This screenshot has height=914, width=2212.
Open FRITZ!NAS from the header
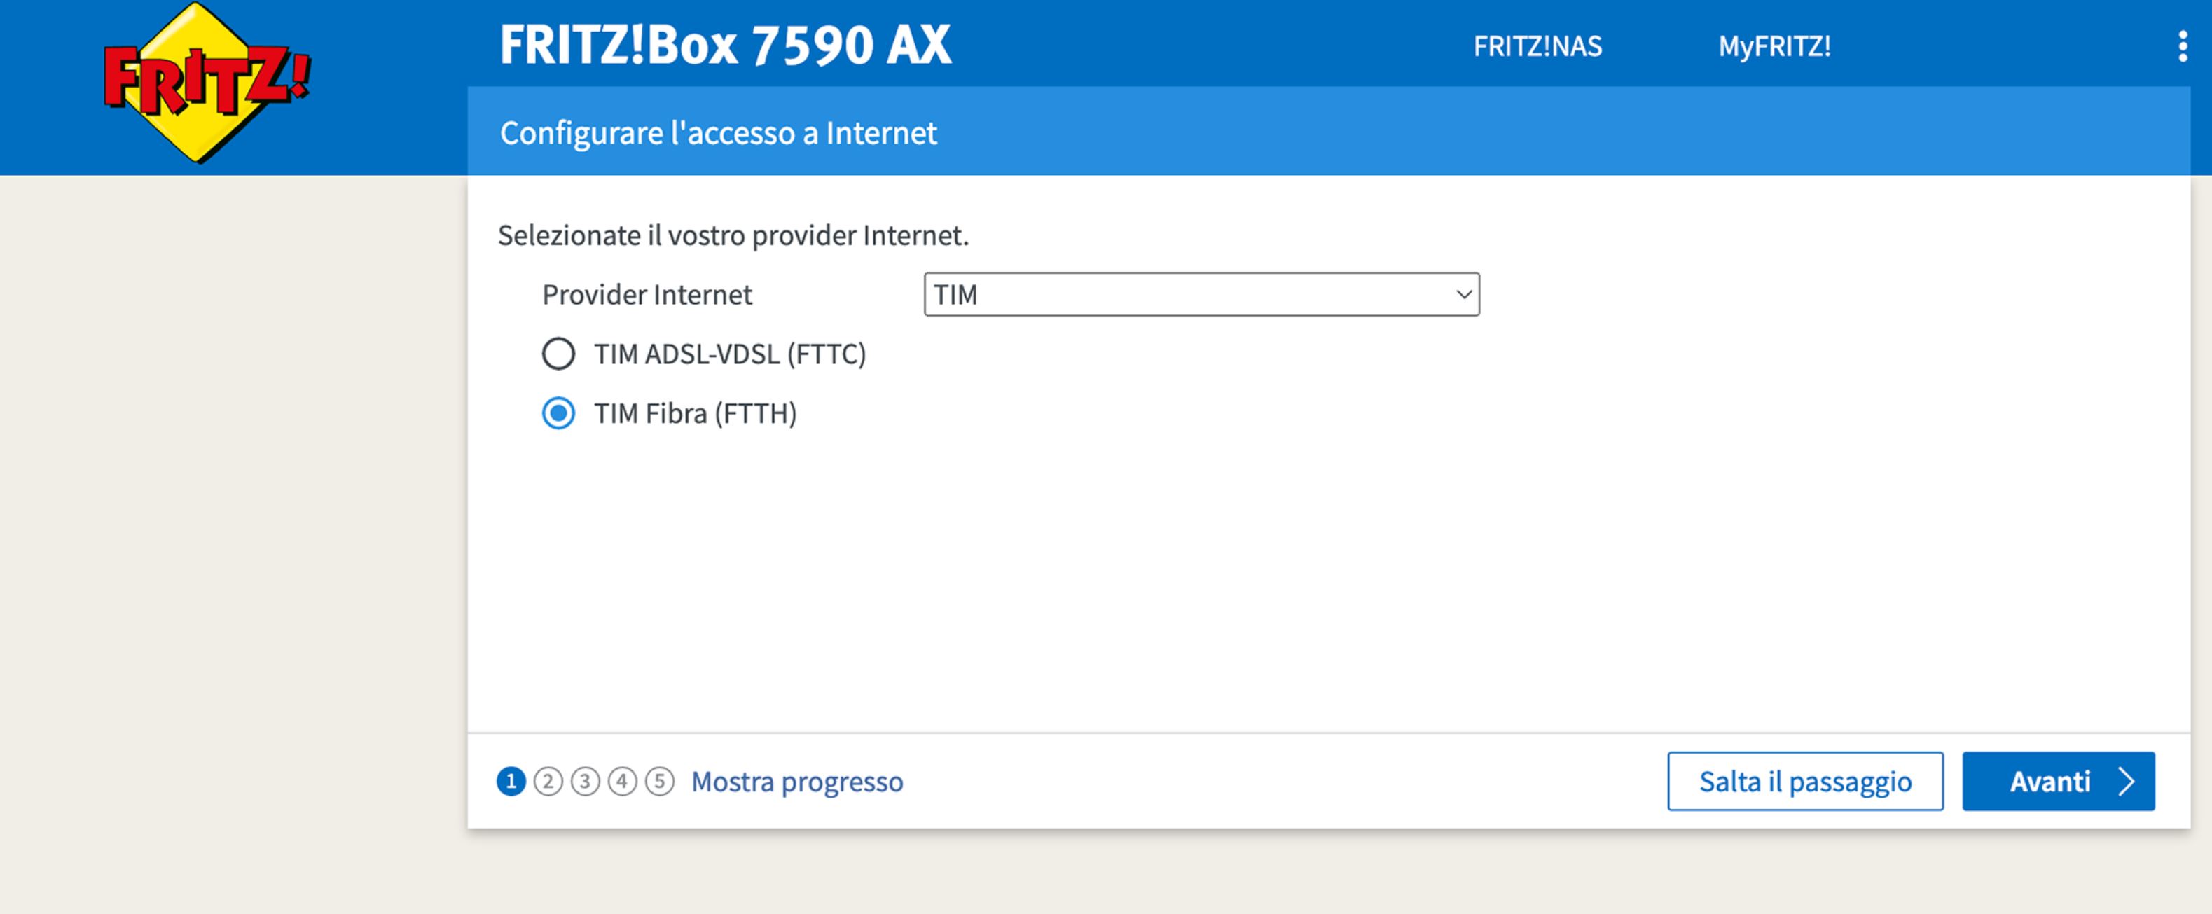(x=1537, y=46)
